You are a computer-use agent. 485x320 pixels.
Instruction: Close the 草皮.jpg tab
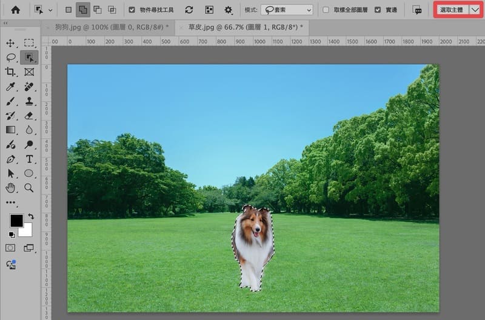181,27
